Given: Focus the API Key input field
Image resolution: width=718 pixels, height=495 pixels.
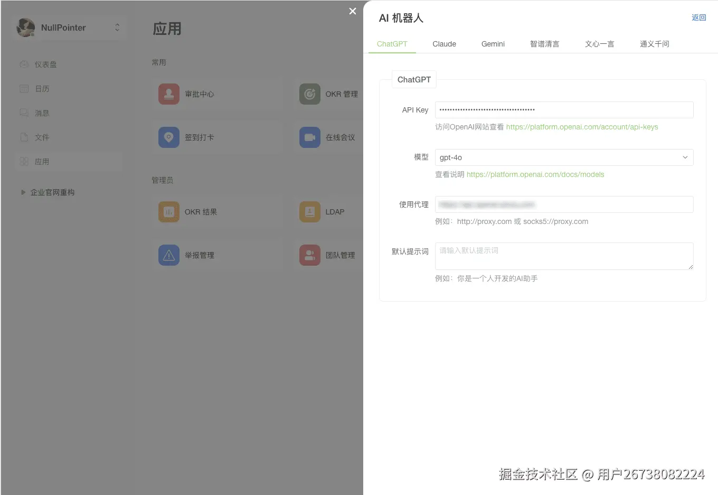Looking at the screenshot, I should (564, 110).
